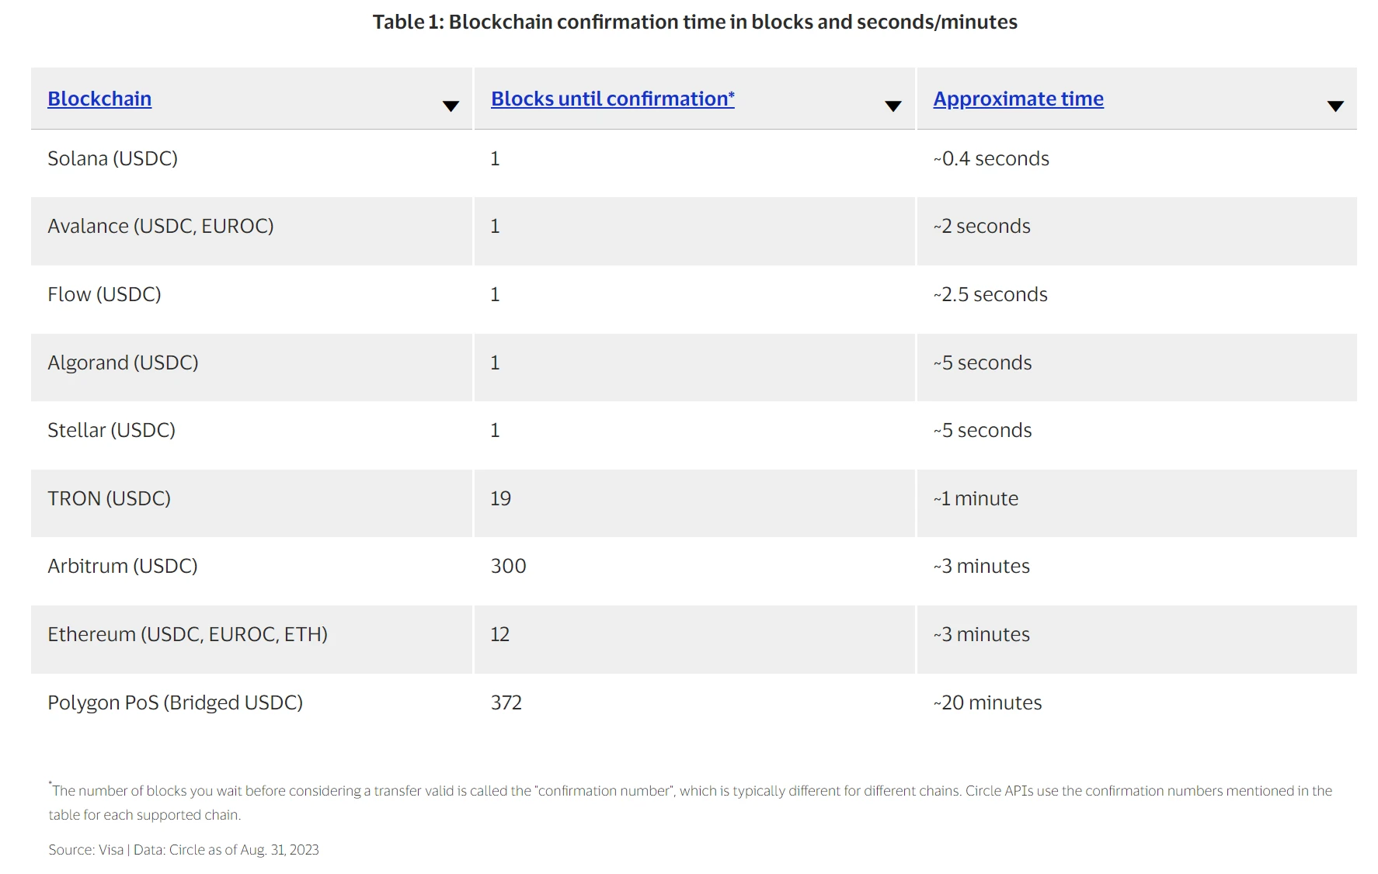Click the ~20 minutes time value
Screen dimensions: 1378x874
pos(987,703)
